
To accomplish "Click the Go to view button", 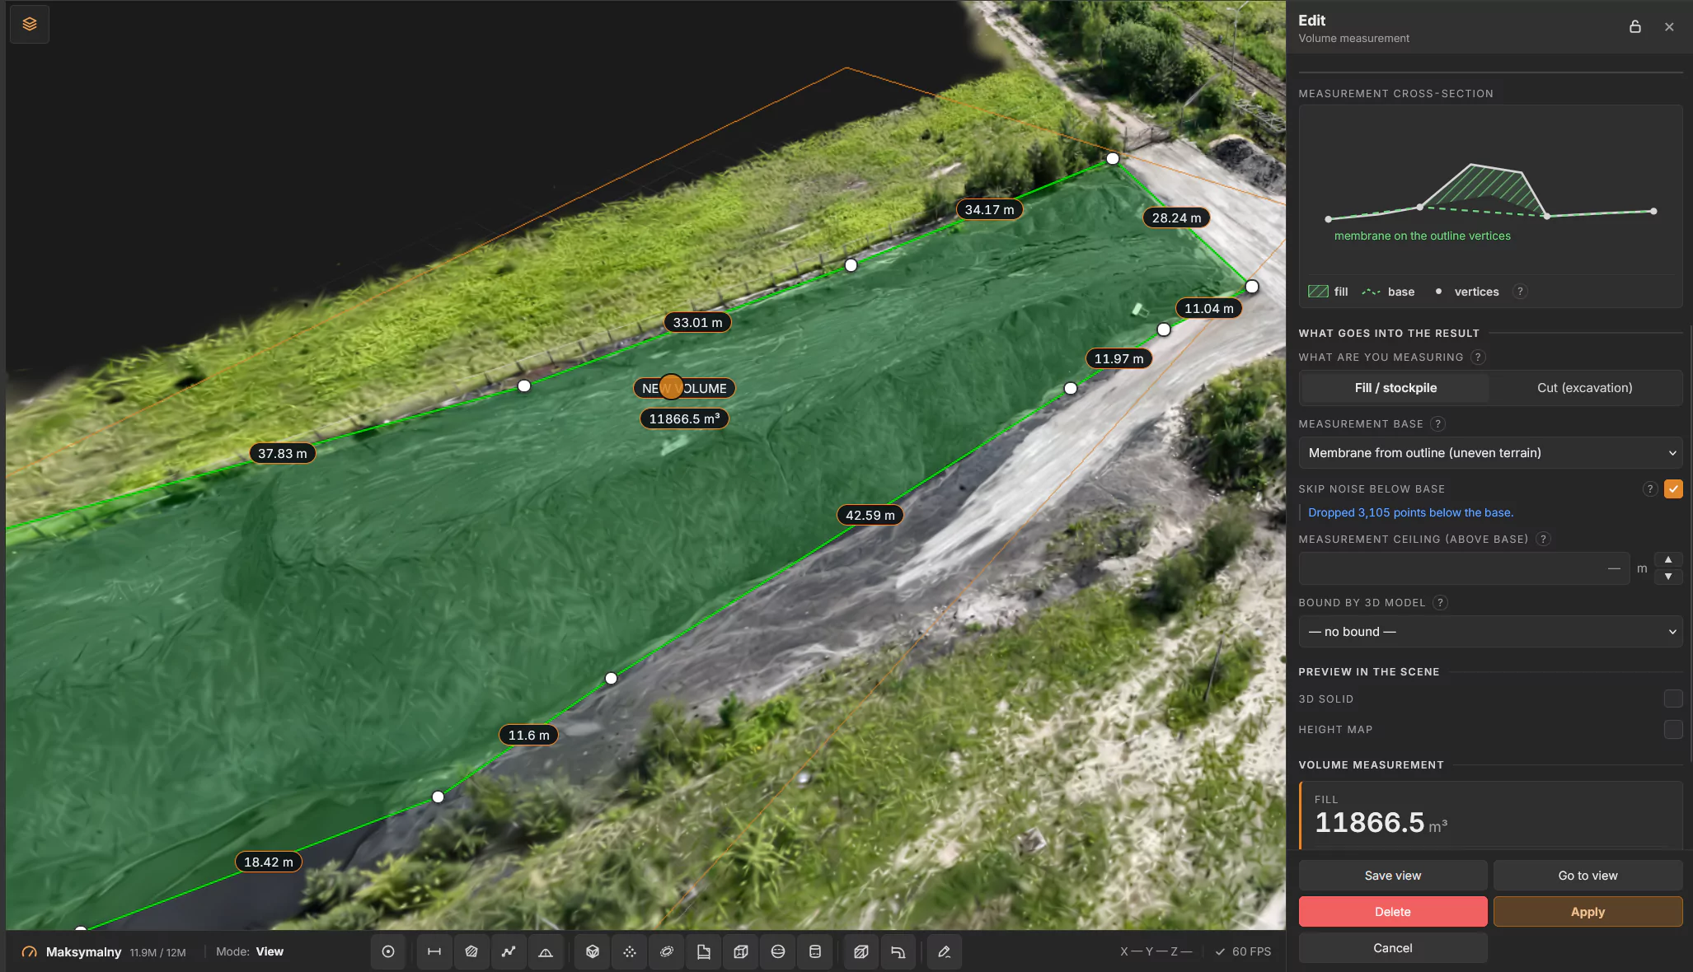I will click(x=1587, y=876).
